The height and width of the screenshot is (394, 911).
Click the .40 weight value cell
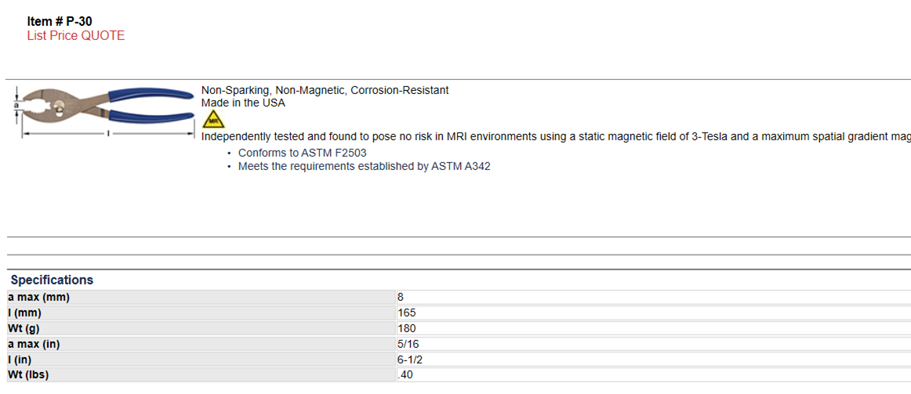tap(654, 375)
